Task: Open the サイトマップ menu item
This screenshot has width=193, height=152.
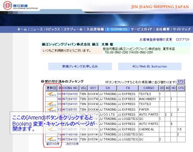Action: point(181,29)
